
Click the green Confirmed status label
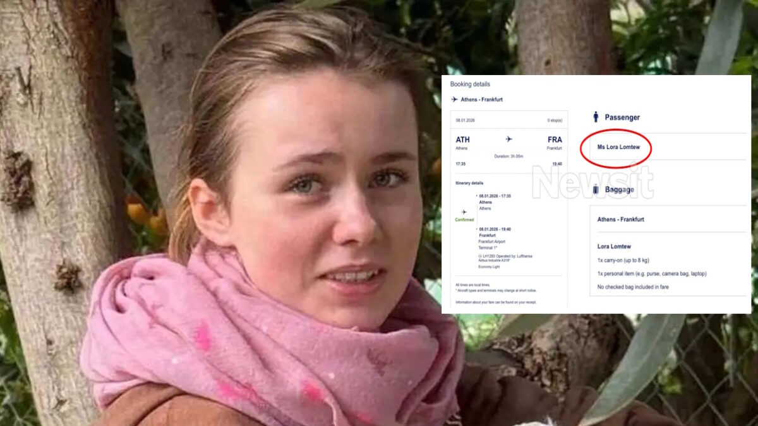464,220
